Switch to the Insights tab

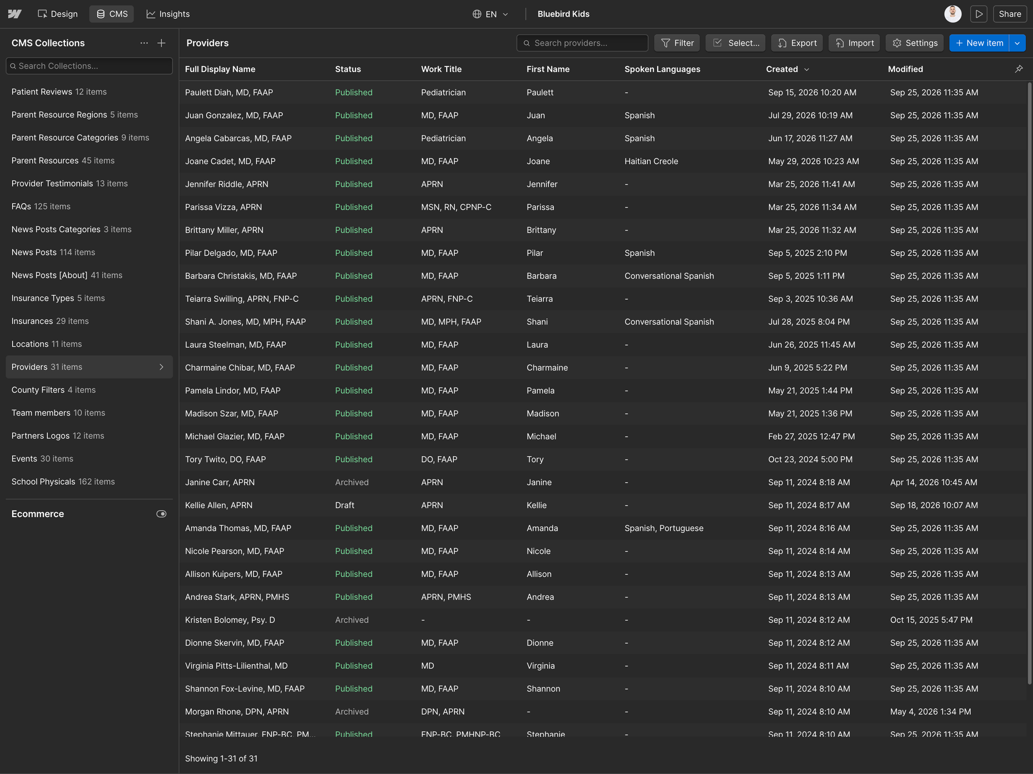click(168, 14)
